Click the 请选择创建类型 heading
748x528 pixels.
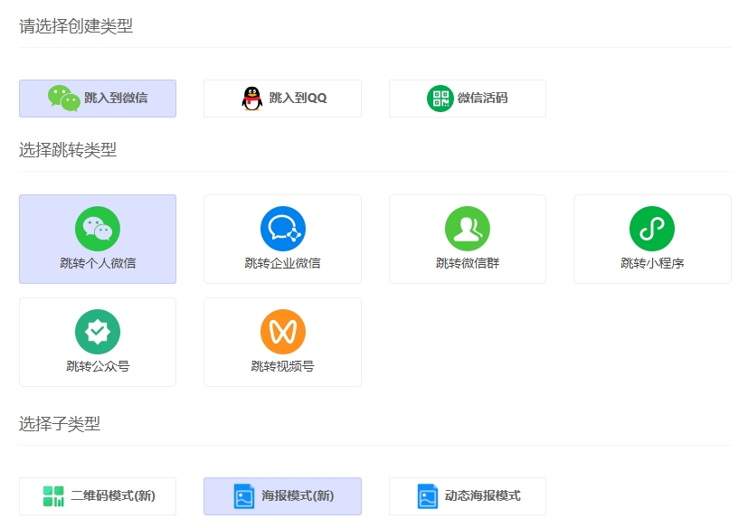point(76,25)
